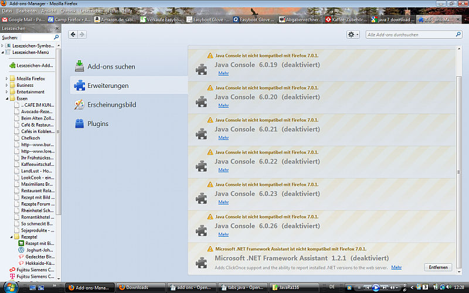Click the Rezept mit Bi... green bookmark icon

tap(21, 243)
